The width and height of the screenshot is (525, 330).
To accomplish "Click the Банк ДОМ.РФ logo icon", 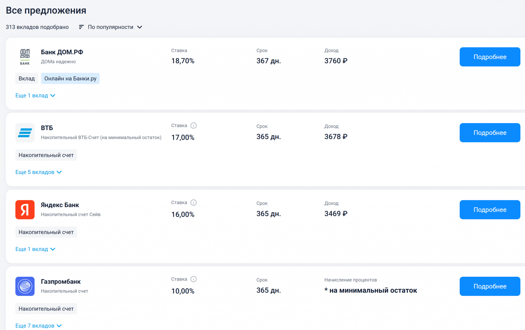I will coord(25,57).
